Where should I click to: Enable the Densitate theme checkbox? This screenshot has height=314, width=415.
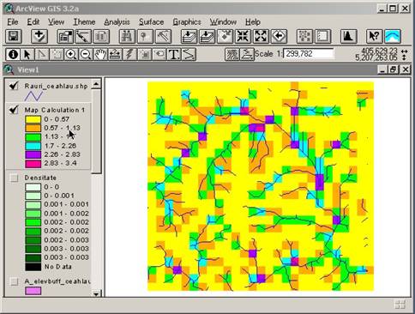coord(14,178)
